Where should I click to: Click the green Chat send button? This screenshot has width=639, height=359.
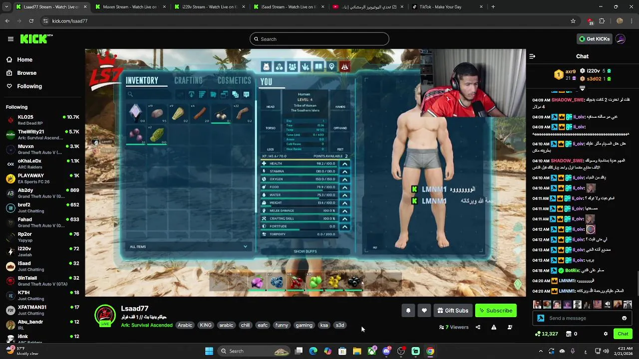623,334
